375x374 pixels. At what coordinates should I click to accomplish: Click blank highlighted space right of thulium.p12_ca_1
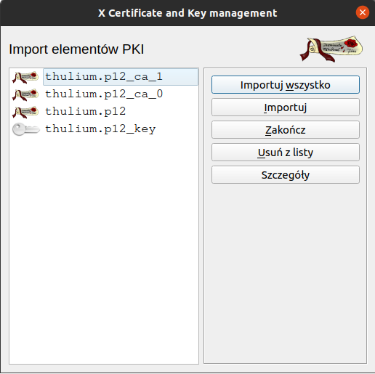[x=180, y=77]
